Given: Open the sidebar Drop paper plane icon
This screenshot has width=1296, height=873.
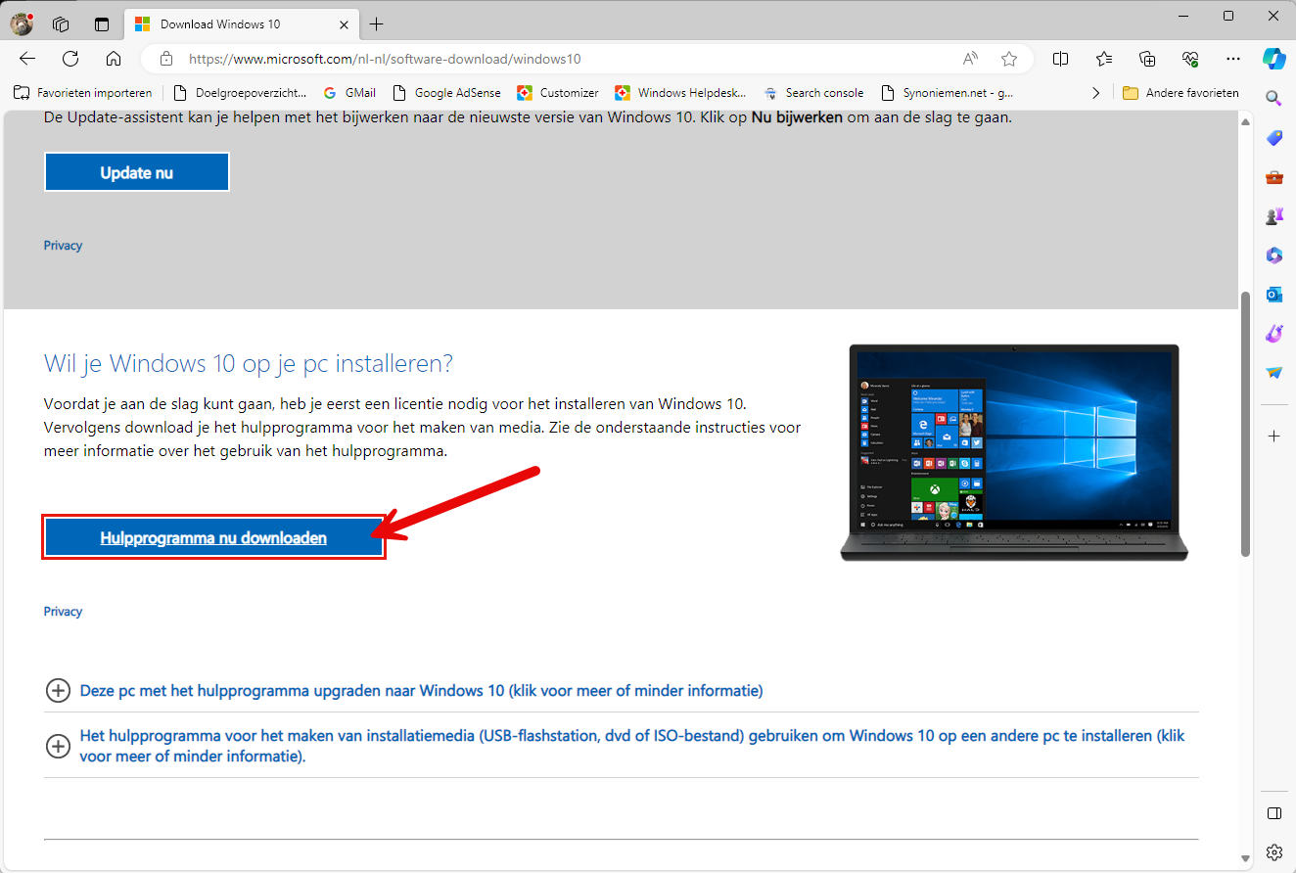Looking at the screenshot, I should click(1273, 373).
